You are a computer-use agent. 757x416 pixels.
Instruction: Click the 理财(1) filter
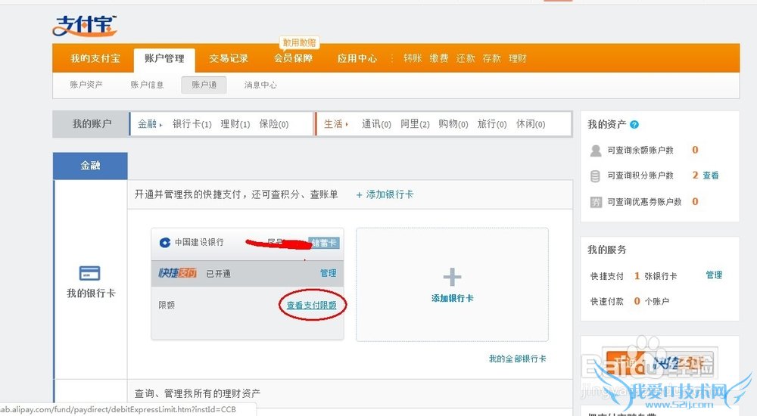click(235, 124)
